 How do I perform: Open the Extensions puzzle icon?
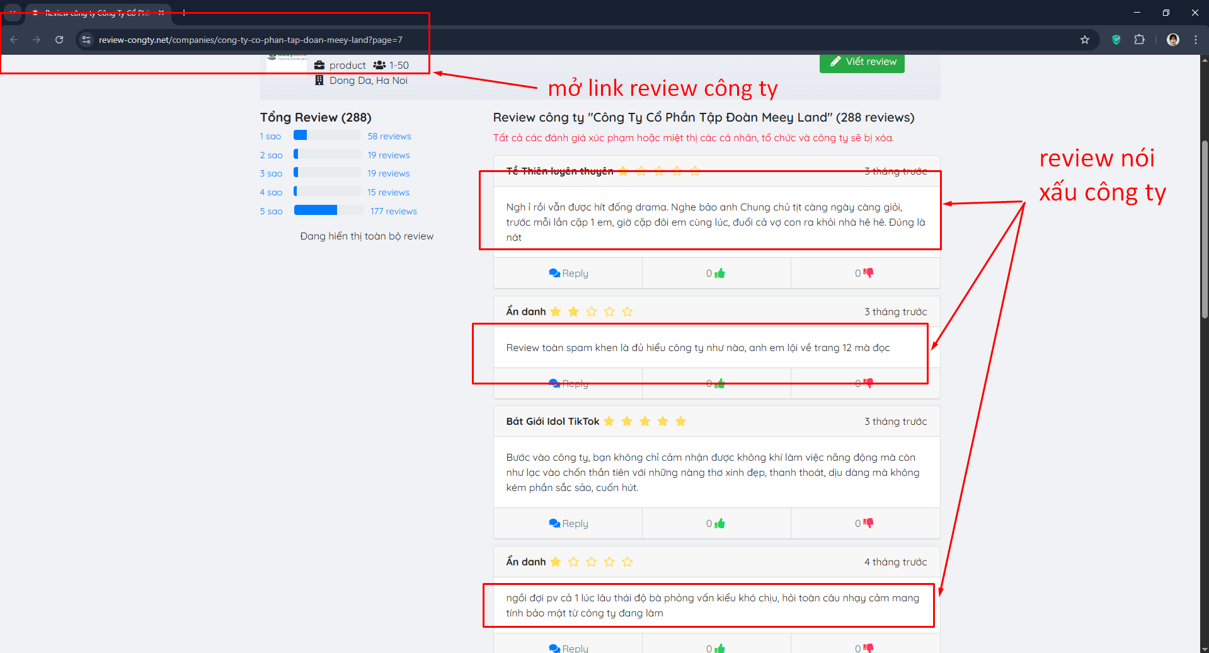[1139, 40]
